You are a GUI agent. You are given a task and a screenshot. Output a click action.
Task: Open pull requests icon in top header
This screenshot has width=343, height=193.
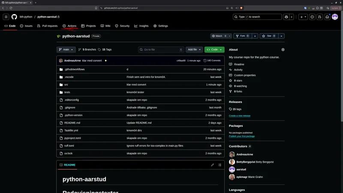pos(319,17)
